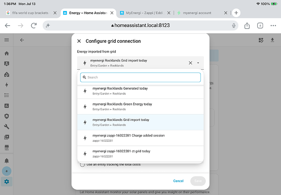Open the History chart sidebar icon
Viewport: 281px width, 195px height.
7,106
